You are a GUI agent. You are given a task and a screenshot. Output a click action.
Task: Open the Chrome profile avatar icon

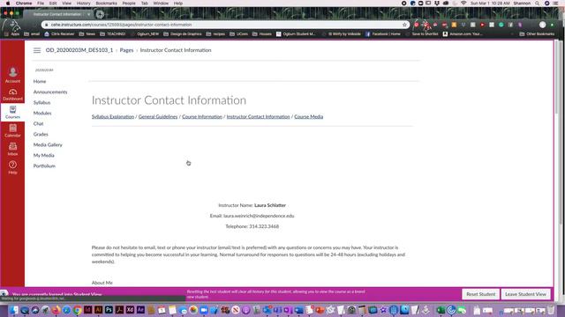point(543,25)
